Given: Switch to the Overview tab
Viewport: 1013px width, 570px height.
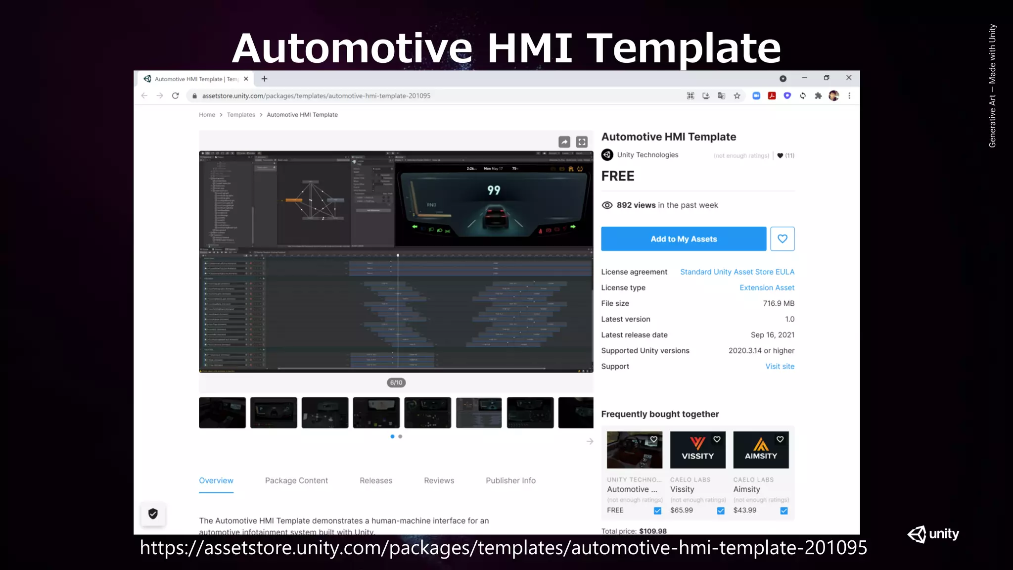Looking at the screenshot, I should click(x=216, y=480).
